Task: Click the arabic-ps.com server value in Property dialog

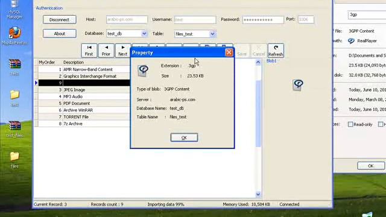Action: pyautogui.click(x=182, y=99)
